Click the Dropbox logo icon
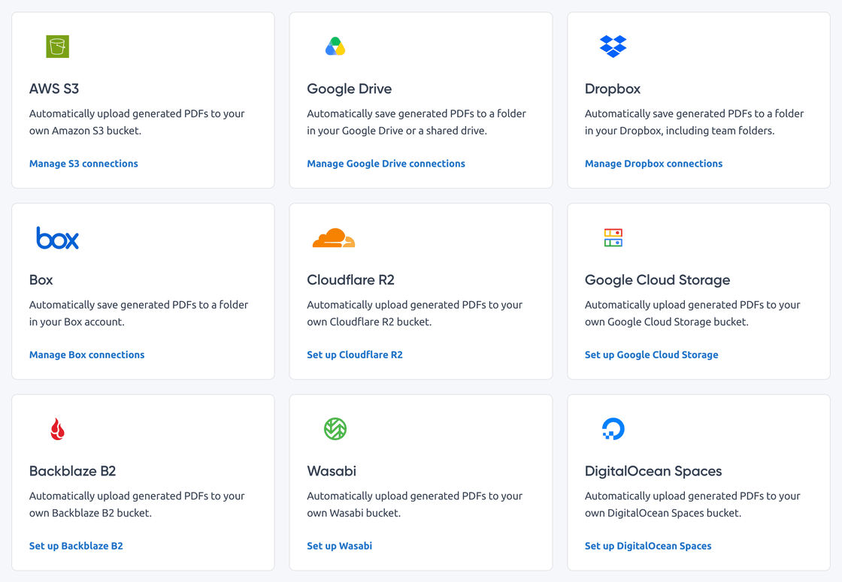The image size is (842, 582). tap(613, 47)
